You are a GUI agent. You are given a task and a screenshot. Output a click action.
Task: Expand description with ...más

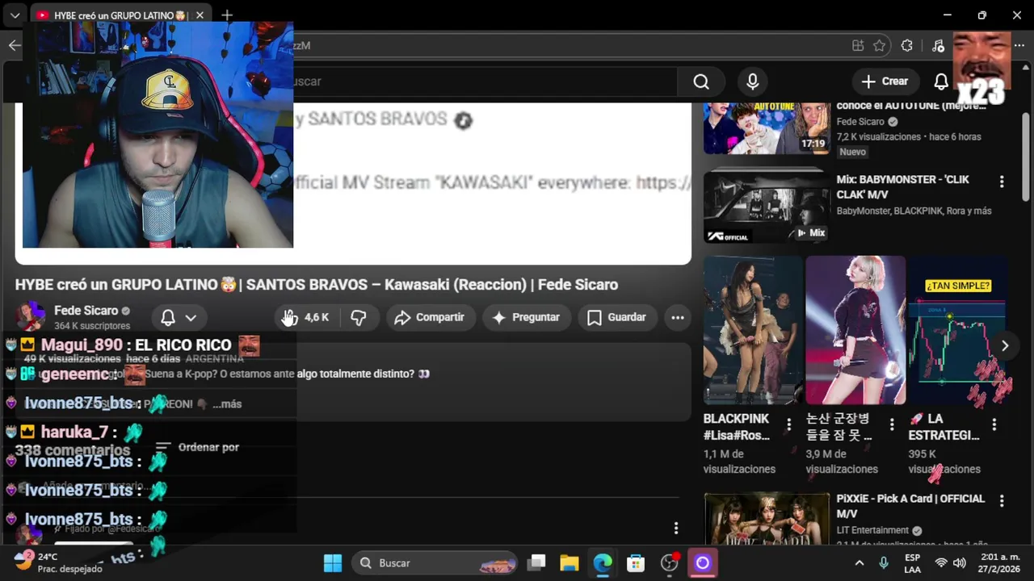click(227, 404)
